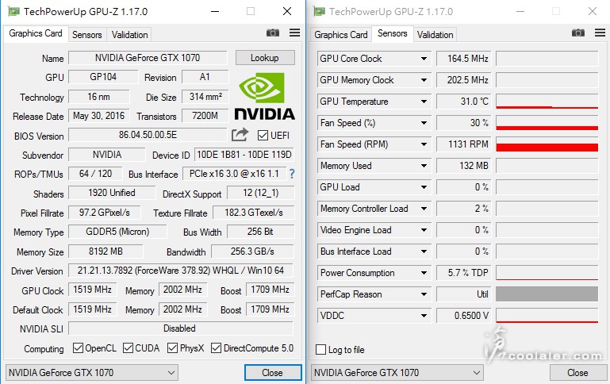
Task: Minimize the left GPU-Z window
Action: tap(215, 11)
